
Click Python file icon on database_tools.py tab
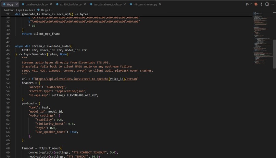click(23, 4)
